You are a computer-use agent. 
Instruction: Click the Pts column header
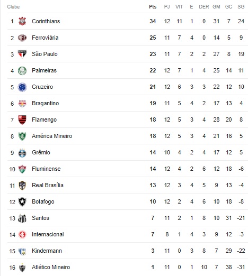coord(153,7)
